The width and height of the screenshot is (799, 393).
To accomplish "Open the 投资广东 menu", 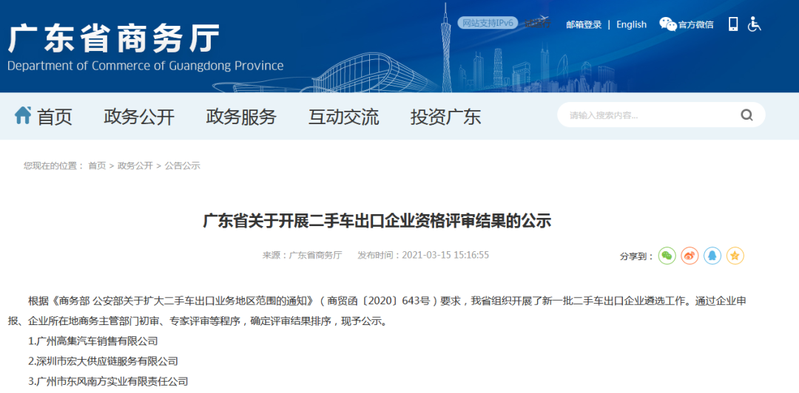I will [446, 117].
